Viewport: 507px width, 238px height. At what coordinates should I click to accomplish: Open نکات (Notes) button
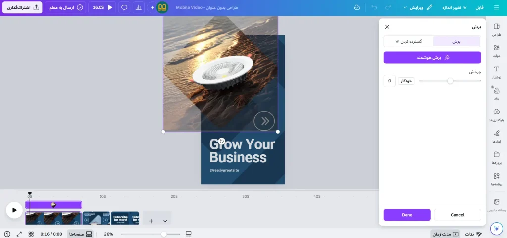click(x=474, y=234)
